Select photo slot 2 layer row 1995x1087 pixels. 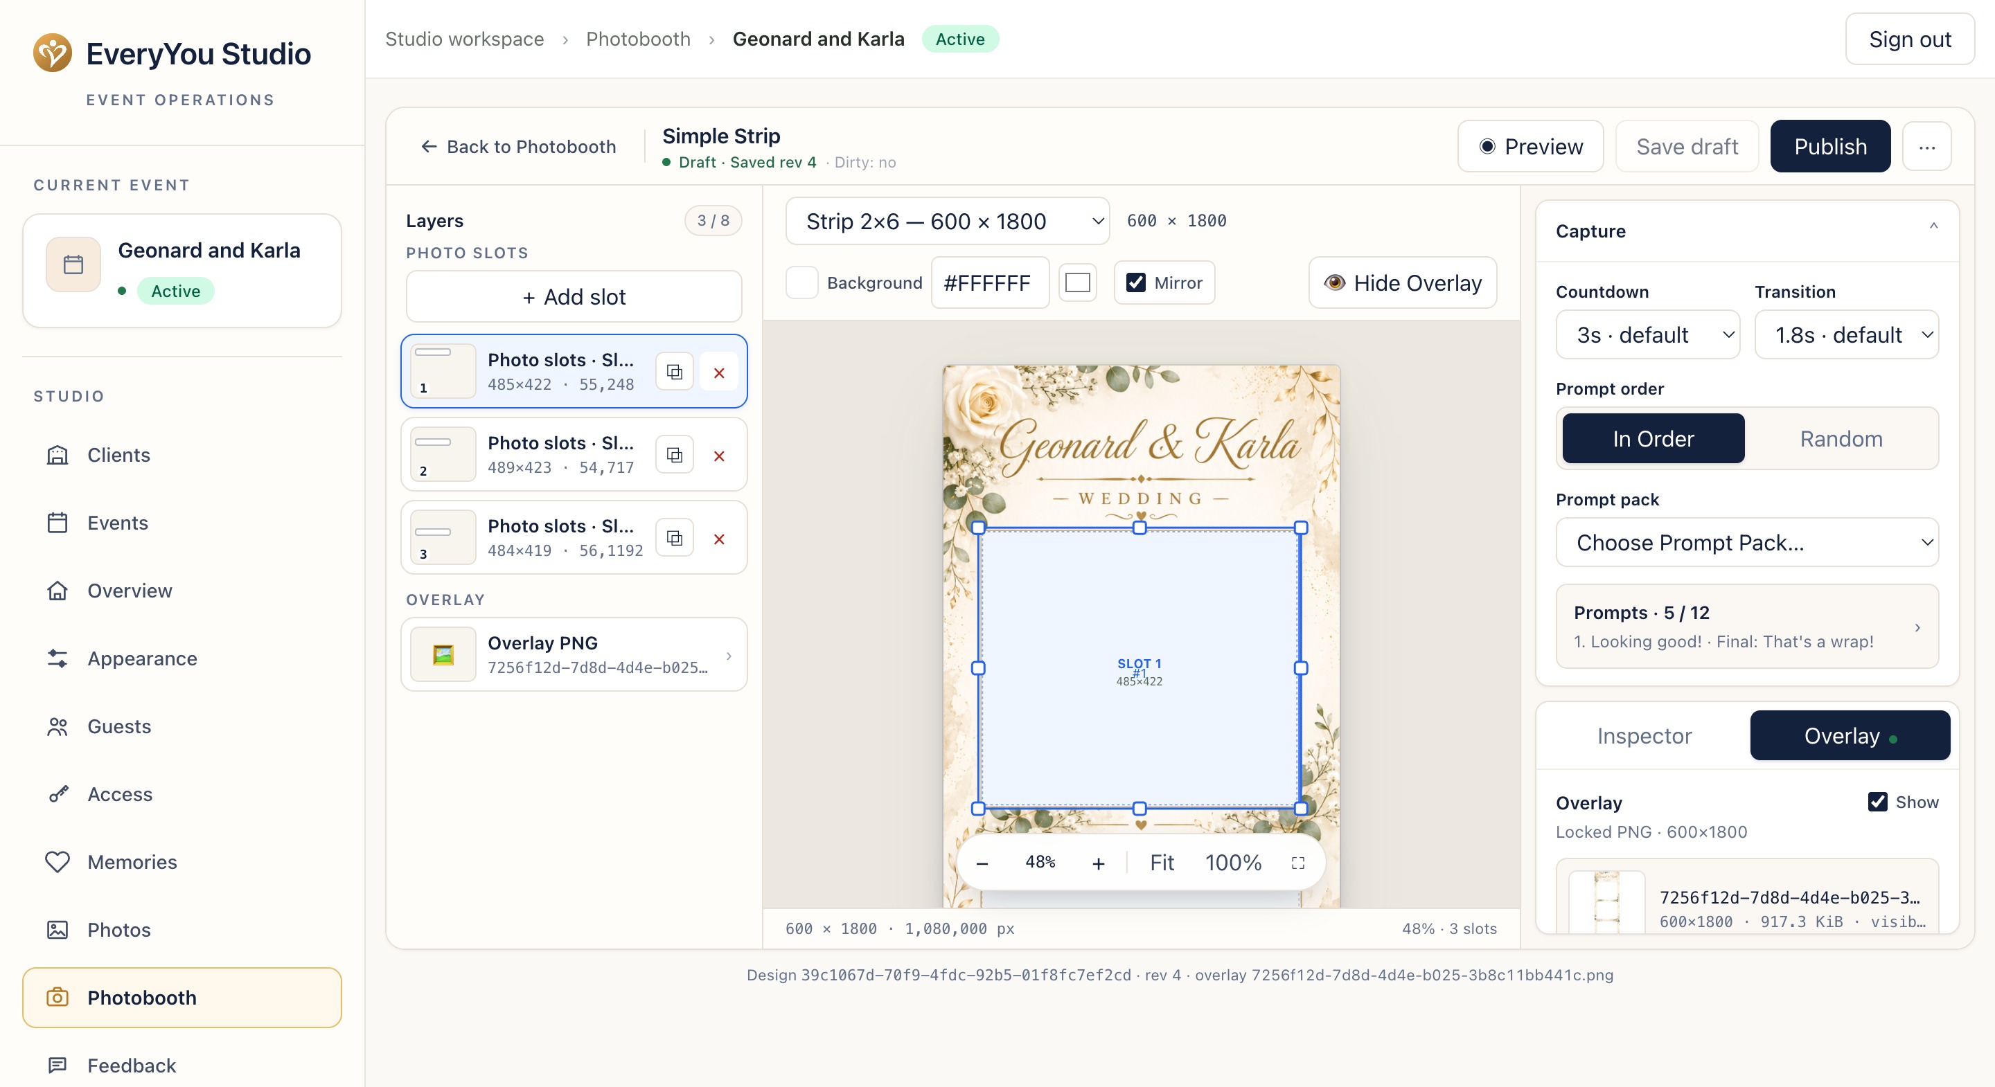[x=574, y=456]
